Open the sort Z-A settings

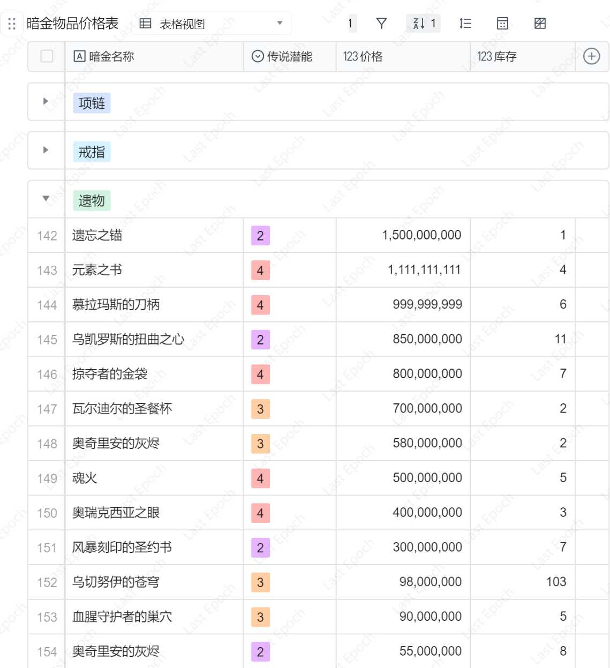(x=423, y=24)
